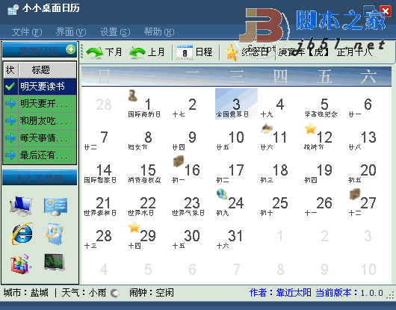Click the 标题 column header

pos(47,70)
